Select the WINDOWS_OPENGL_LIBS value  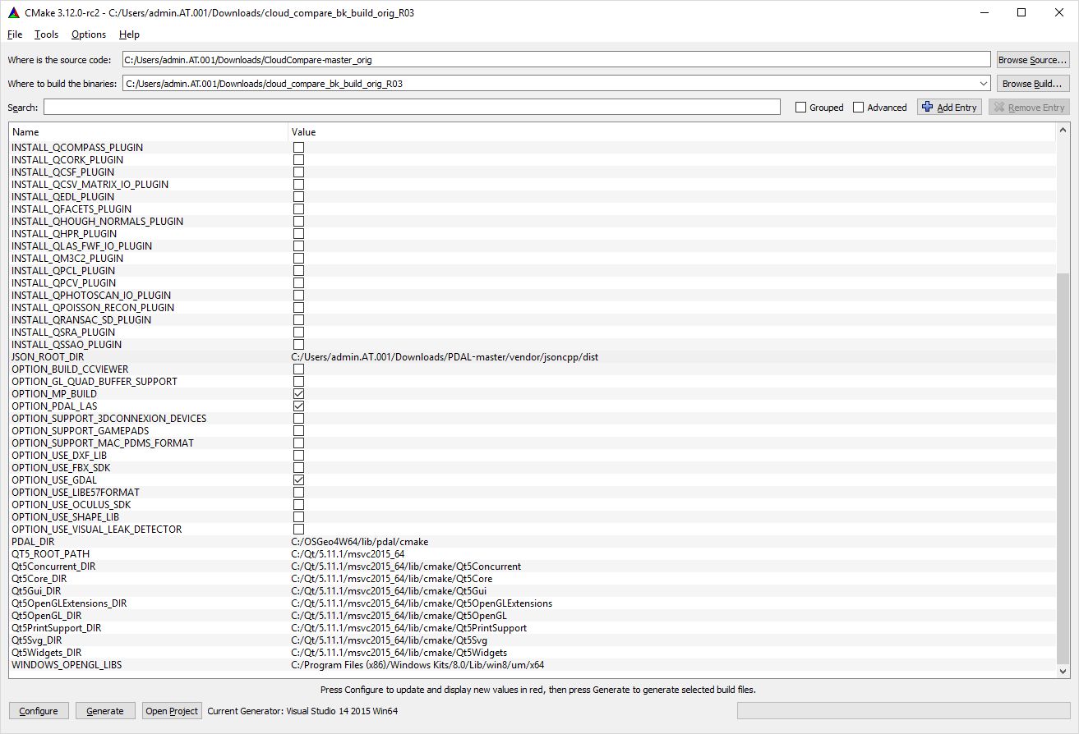[417, 665]
